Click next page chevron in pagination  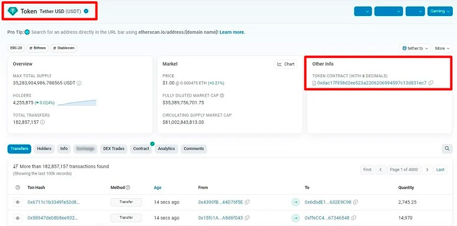427,169
